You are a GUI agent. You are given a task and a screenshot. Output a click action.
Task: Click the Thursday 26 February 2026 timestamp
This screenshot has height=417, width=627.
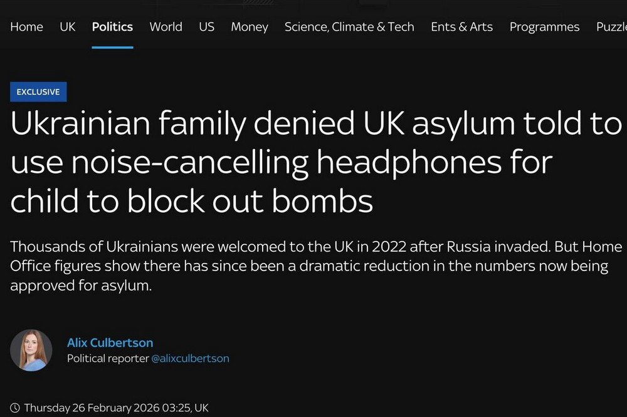[116, 408]
